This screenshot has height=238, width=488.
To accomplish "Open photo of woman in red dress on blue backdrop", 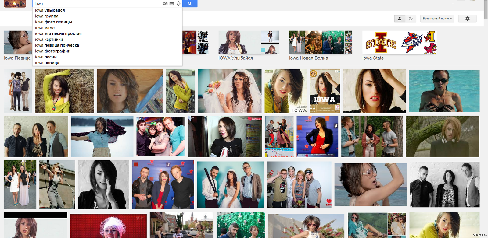I will (x=318, y=136).
